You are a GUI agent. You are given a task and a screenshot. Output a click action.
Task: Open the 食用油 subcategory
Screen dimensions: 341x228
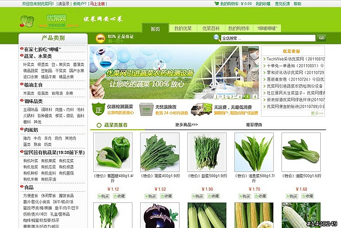pyautogui.click(x=57, y=93)
